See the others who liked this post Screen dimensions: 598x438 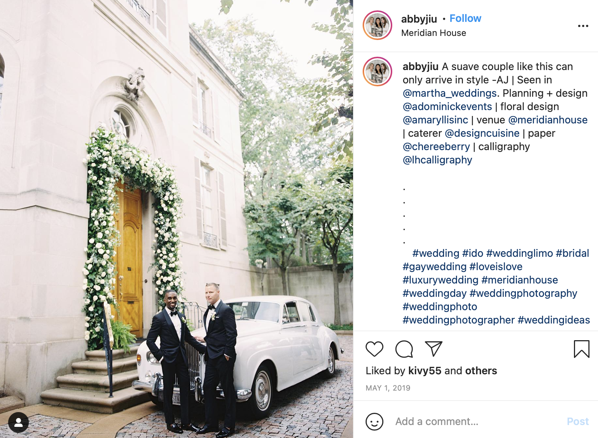click(481, 371)
